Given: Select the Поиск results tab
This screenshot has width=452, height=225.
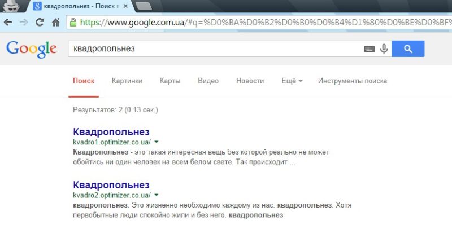Looking at the screenshot, I should pos(84,81).
